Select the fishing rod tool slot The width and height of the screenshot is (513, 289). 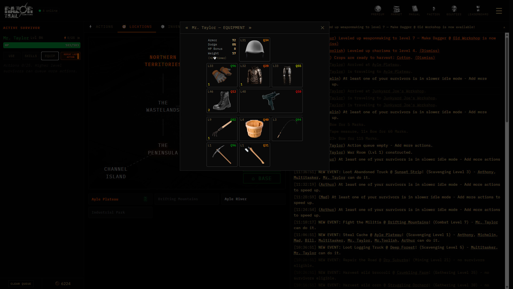287,129
